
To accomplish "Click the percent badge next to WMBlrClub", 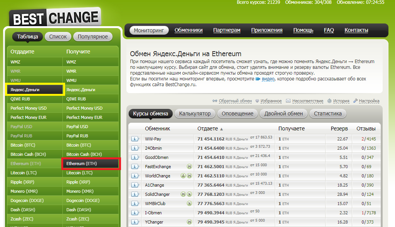I will click(x=190, y=204).
